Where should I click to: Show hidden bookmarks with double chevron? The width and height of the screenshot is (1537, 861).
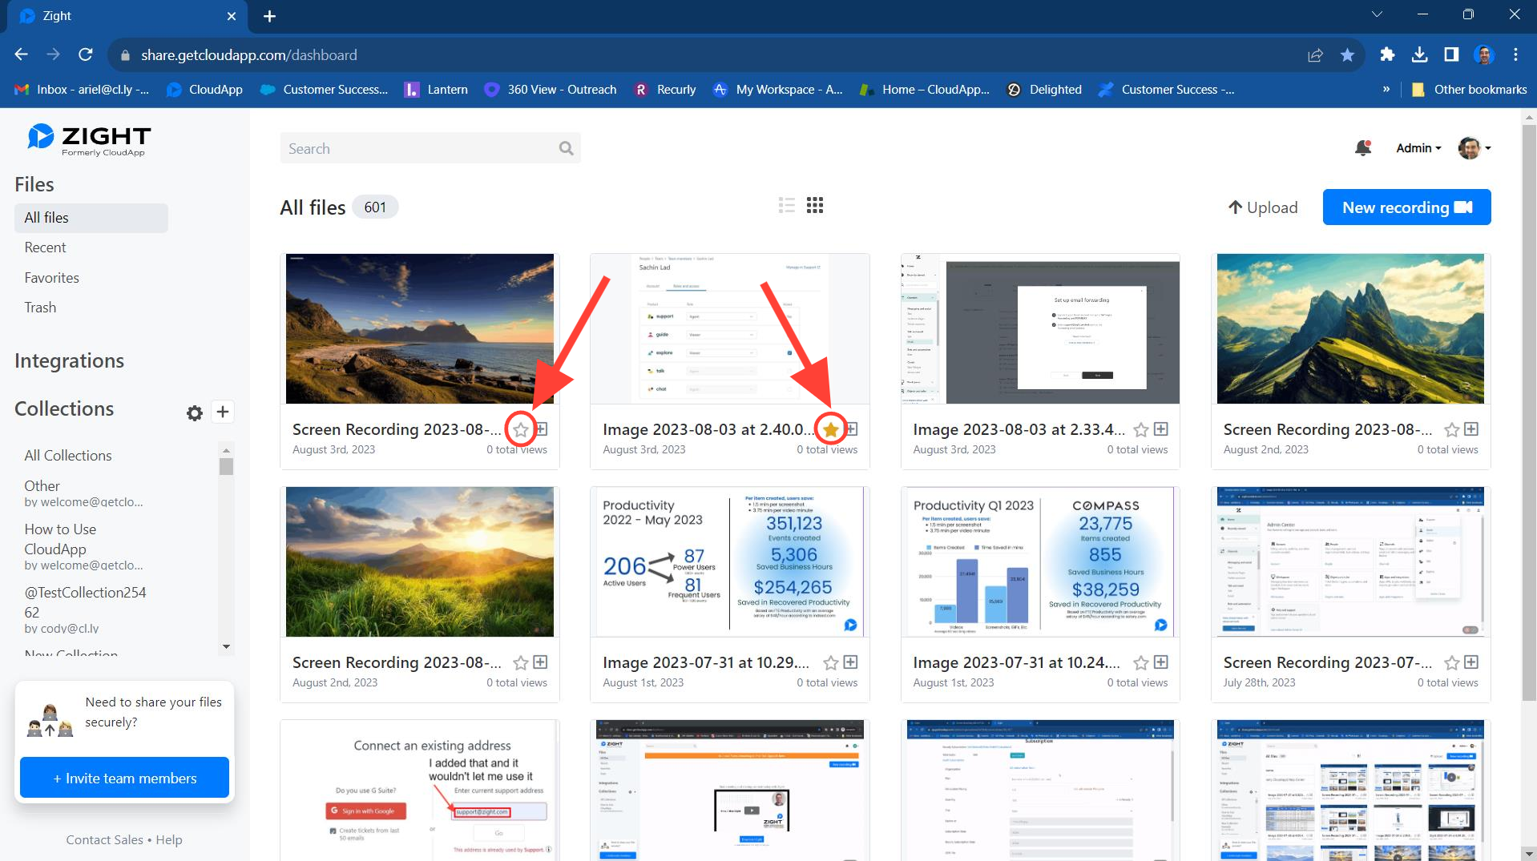(x=1386, y=89)
